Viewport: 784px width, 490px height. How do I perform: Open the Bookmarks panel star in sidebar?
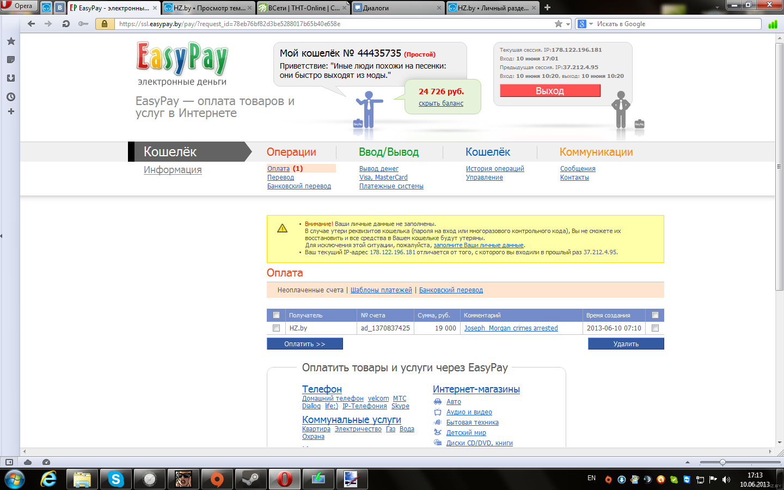pos(10,41)
